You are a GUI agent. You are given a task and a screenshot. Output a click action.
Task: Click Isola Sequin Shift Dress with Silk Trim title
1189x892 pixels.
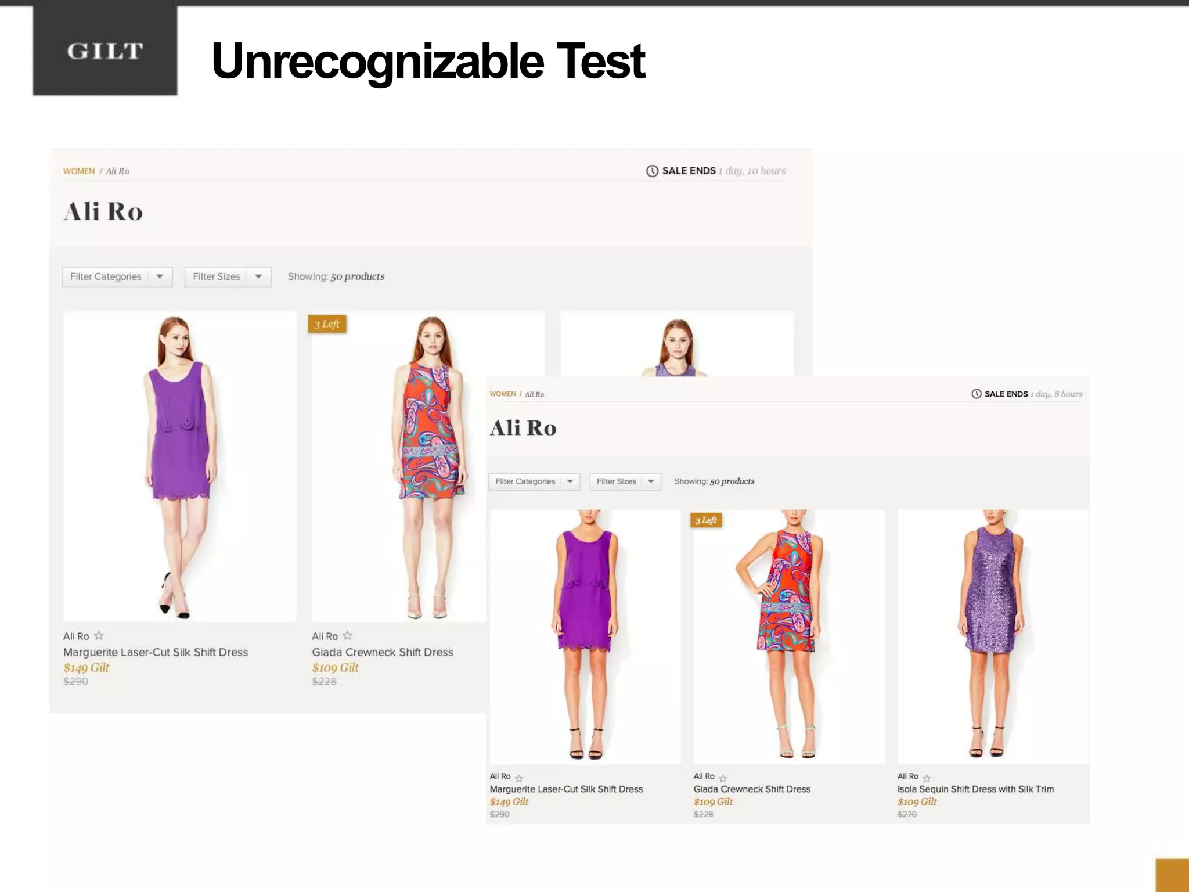click(975, 789)
